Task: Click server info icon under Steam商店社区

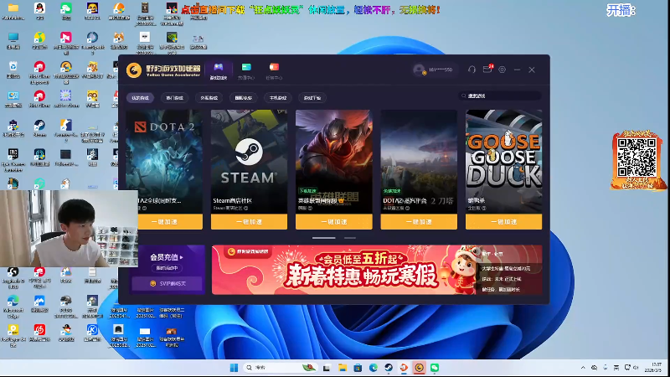Action: coord(245,208)
